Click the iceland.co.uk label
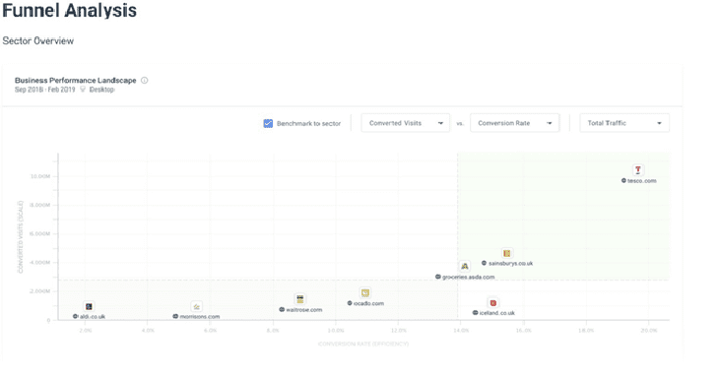Viewport: 719px width, 380px height. (x=497, y=313)
